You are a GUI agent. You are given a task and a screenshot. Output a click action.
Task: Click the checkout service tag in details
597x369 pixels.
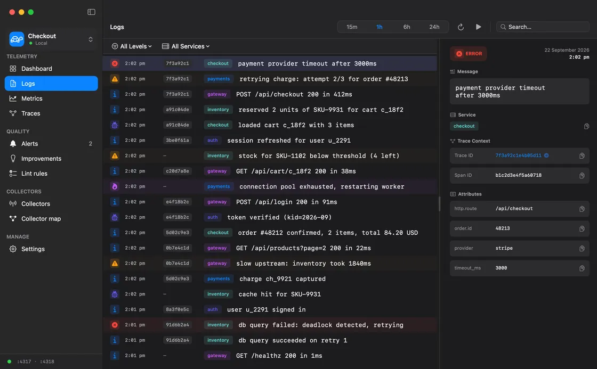click(x=464, y=126)
